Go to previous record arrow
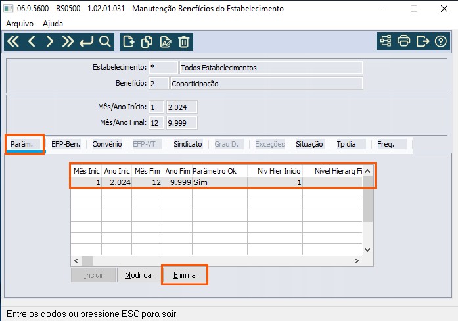The image size is (458, 321). pyautogui.click(x=32, y=41)
